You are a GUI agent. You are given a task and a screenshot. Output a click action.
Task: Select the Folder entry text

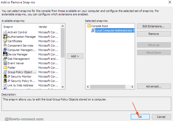click(11, 68)
